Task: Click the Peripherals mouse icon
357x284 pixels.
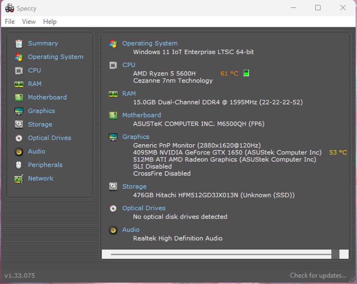Action: [19, 165]
